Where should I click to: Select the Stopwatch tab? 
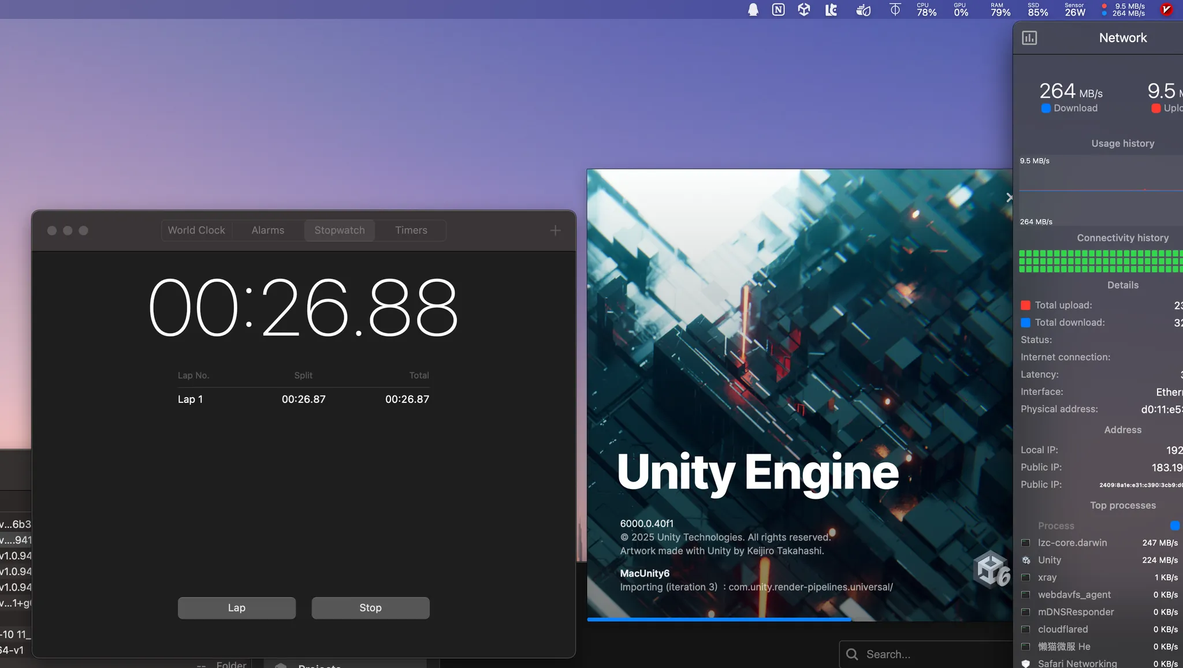[340, 230]
